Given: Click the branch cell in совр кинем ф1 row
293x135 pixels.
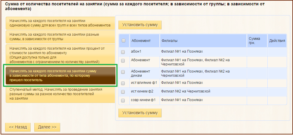Looking at the screenshot, I should coord(203,101).
